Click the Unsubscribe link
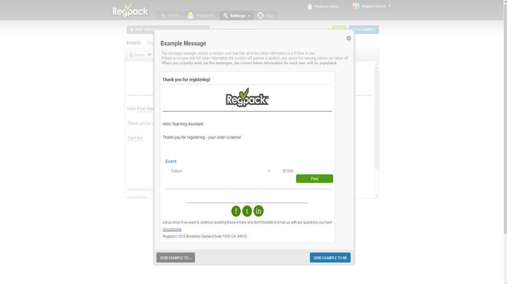The image size is (507, 284). [172, 229]
